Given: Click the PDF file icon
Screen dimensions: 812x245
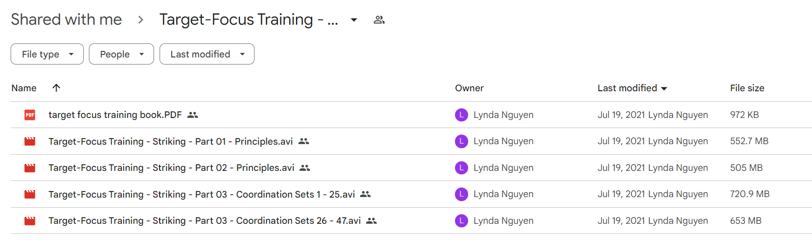Looking at the screenshot, I should [x=30, y=115].
